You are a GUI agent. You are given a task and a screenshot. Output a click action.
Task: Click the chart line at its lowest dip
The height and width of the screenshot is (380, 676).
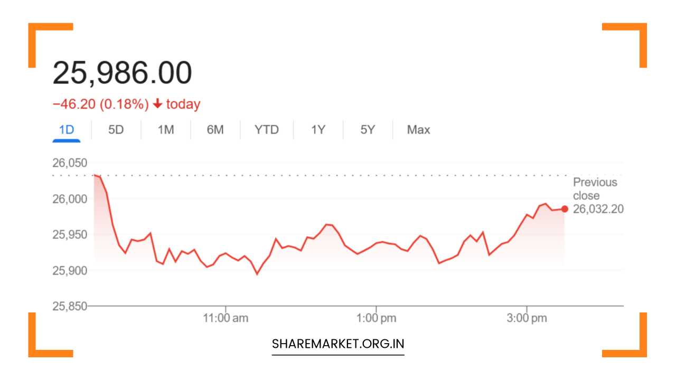(x=258, y=273)
